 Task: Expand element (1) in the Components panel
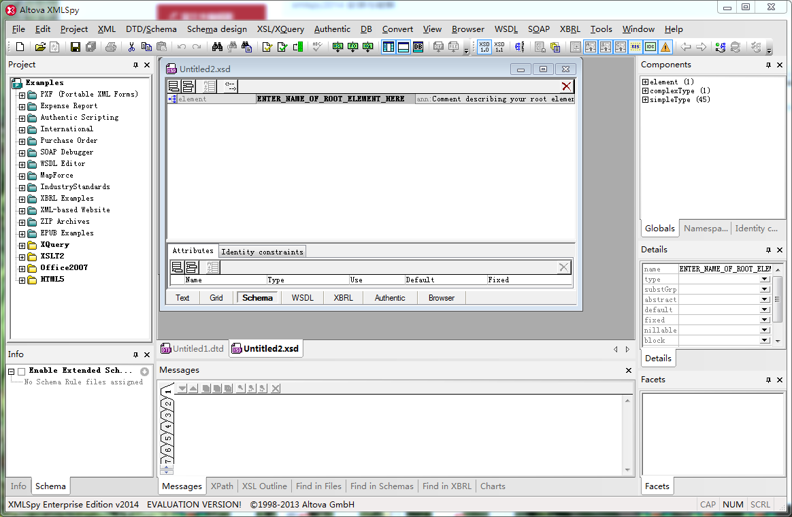(645, 80)
